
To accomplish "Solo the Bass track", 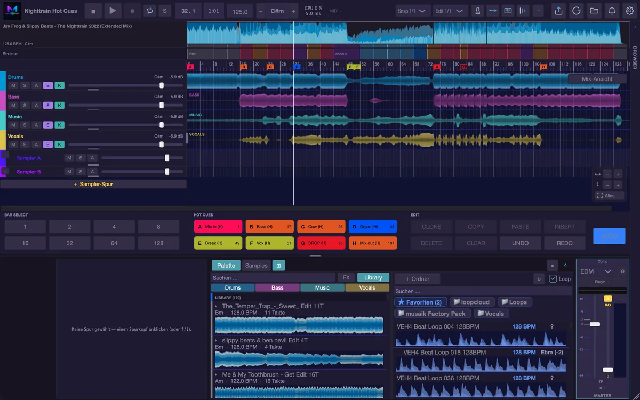I will (25, 105).
